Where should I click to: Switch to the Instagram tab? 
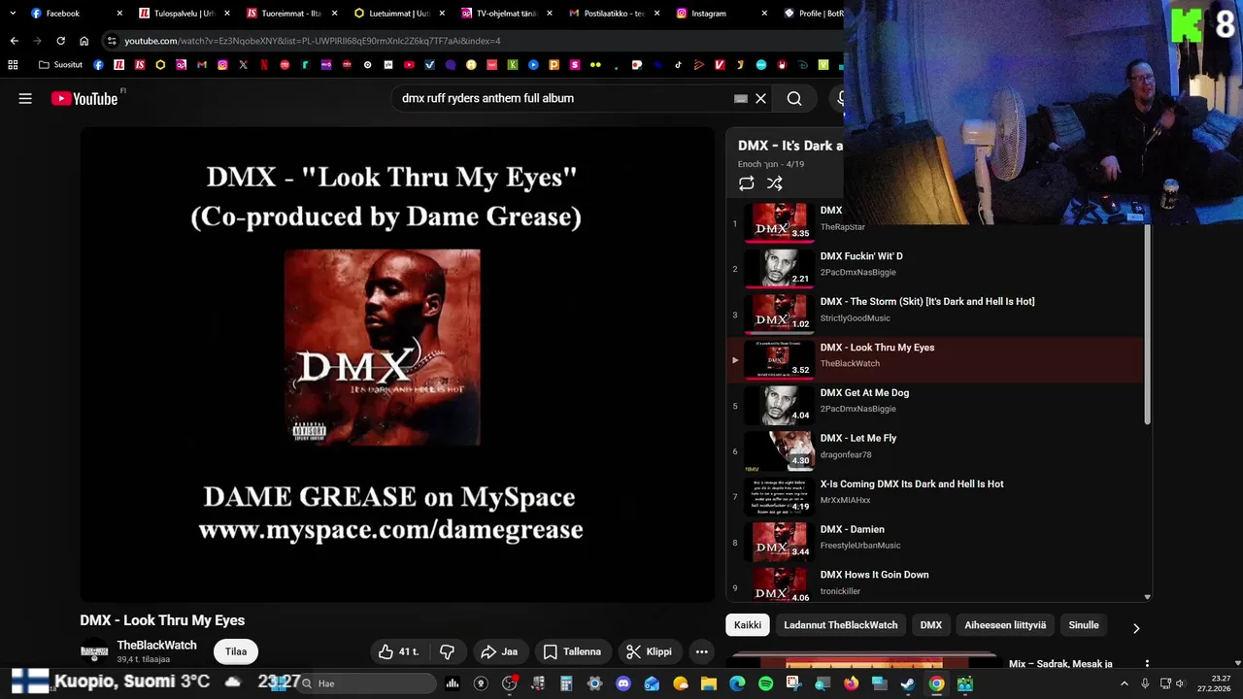(x=722, y=14)
